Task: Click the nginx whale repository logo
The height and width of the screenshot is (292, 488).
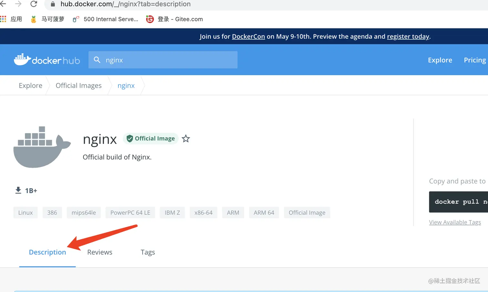Action: [42, 147]
